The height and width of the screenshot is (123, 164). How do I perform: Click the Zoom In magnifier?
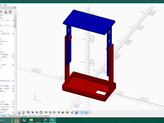click(x=33, y=112)
